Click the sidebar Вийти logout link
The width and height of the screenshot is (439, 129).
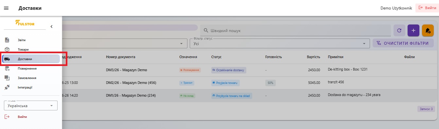pos(22,117)
